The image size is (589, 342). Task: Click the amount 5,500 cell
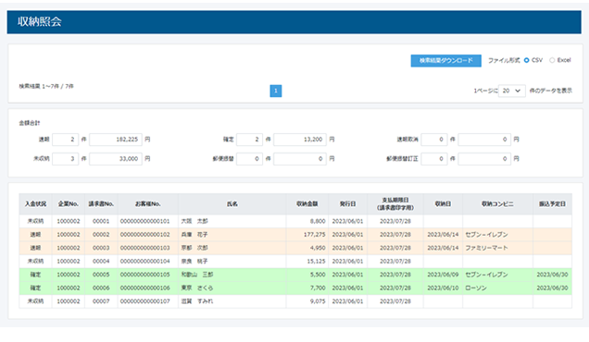tap(307, 275)
